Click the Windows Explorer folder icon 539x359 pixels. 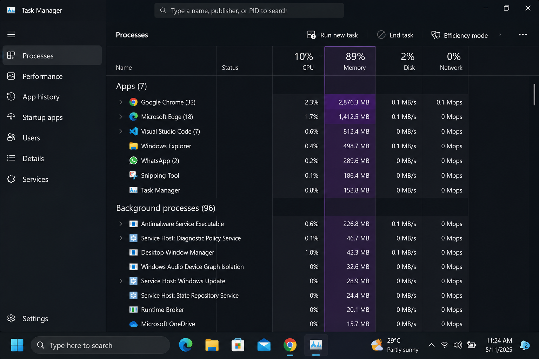pos(133,146)
